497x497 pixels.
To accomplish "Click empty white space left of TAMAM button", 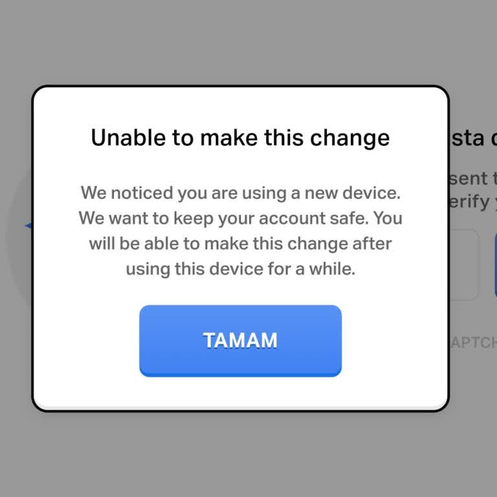I will tap(85, 340).
